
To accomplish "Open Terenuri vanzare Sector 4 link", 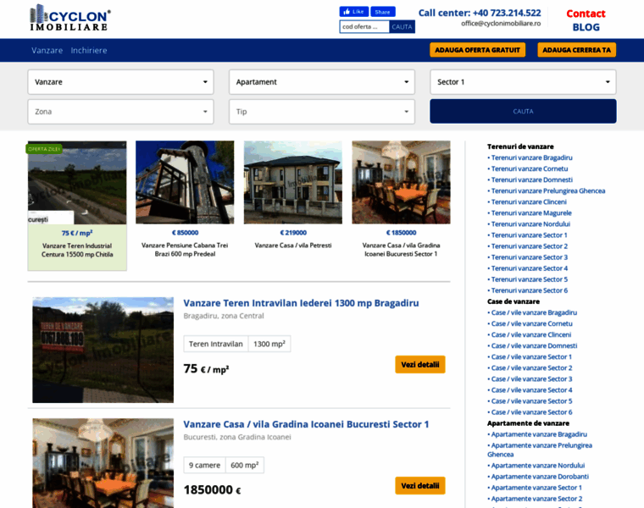I will [528, 268].
